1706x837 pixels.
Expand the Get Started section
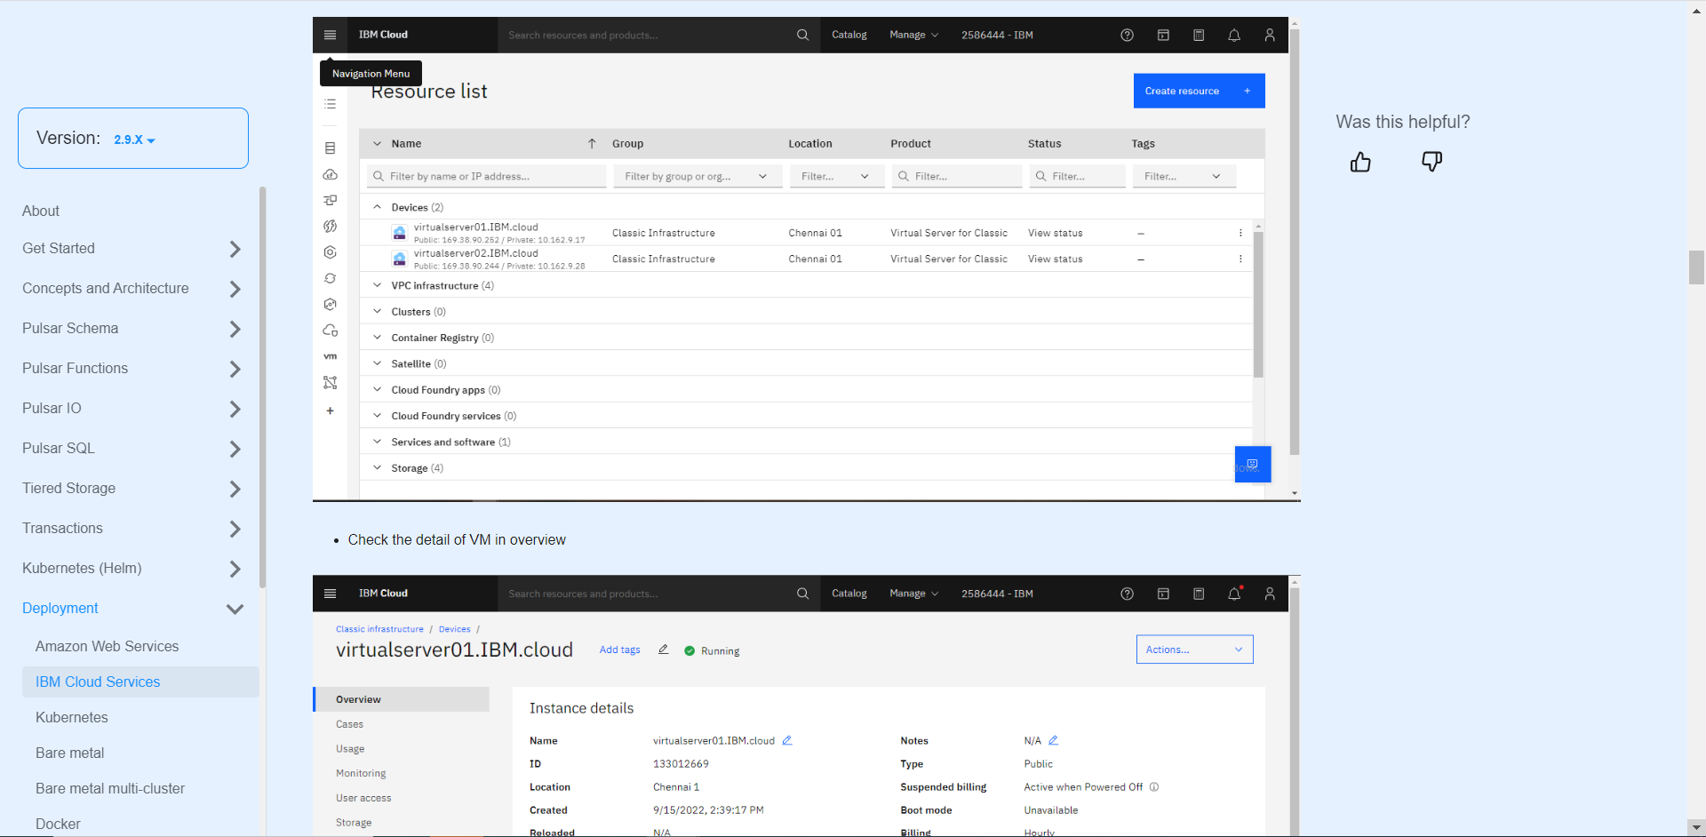click(235, 249)
